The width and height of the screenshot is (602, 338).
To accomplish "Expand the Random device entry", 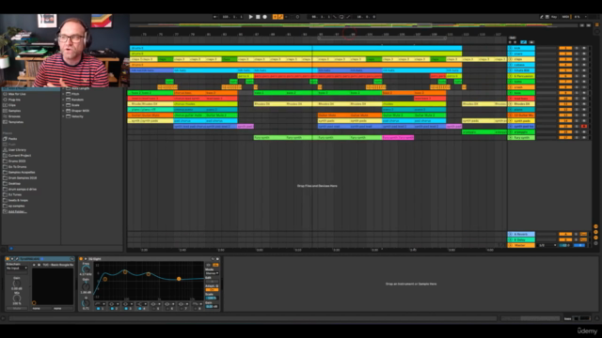I will coord(64,100).
